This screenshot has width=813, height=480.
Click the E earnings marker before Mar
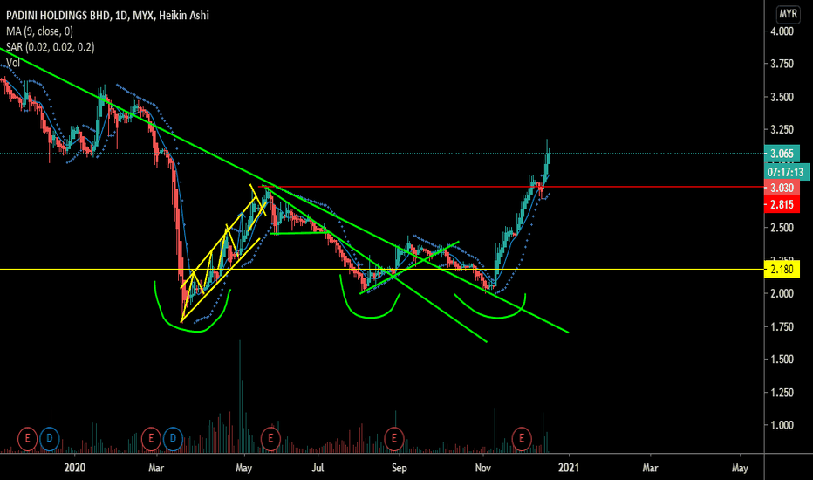151,438
